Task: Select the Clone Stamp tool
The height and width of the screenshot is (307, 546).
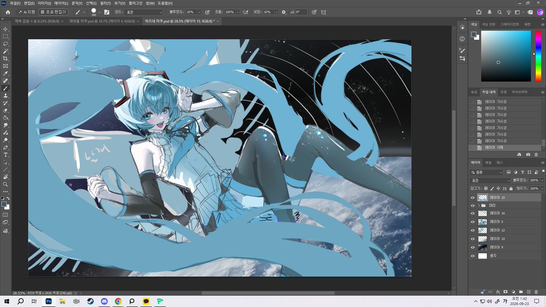Action: tap(5, 96)
